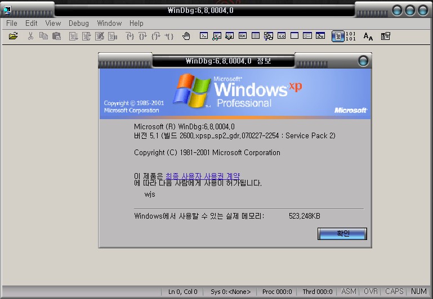This screenshot has width=433, height=299.
Task: Click the Proc 000:0 status entry
Action: (x=277, y=292)
